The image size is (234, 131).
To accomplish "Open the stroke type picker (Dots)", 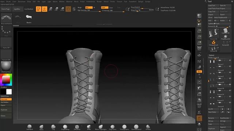I will coord(6,31).
